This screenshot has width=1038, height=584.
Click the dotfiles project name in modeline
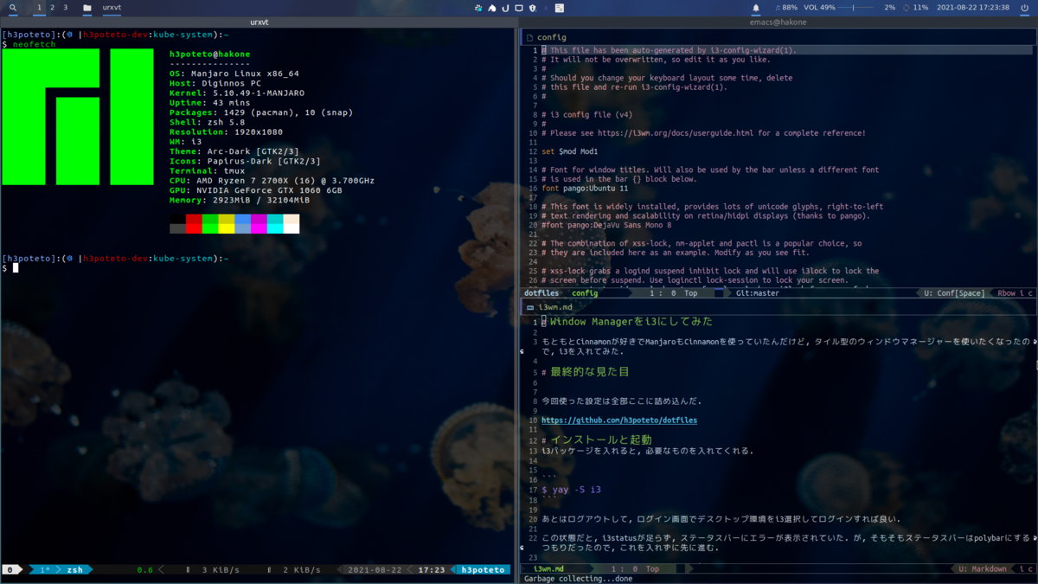[541, 293]
